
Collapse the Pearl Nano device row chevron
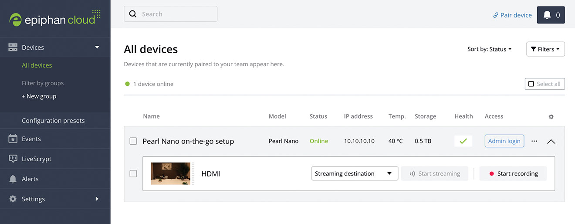[x=551, y=141]
